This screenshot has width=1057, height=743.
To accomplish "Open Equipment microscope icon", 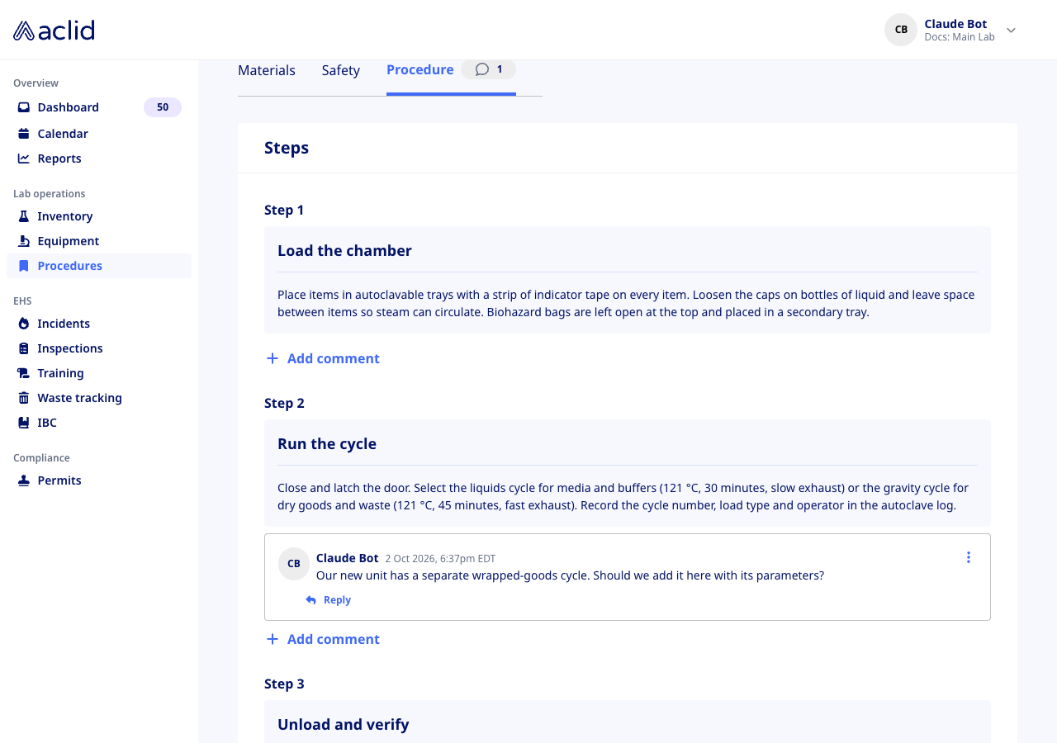I will pyautogui.click(x=24, y=241).
